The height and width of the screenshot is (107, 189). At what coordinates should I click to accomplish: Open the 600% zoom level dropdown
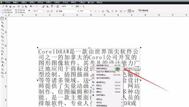[x=67, y=6]
